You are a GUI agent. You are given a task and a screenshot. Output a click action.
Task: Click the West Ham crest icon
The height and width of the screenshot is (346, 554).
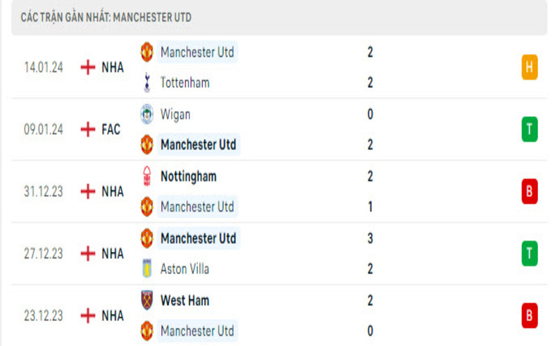(147, 300)
